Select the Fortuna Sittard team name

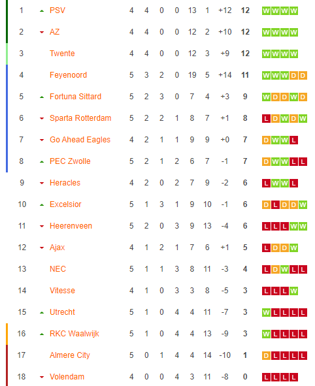[75, 97]
